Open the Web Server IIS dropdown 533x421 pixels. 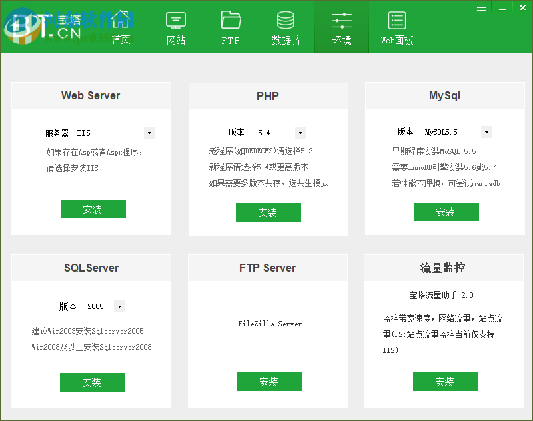[149, 133]
